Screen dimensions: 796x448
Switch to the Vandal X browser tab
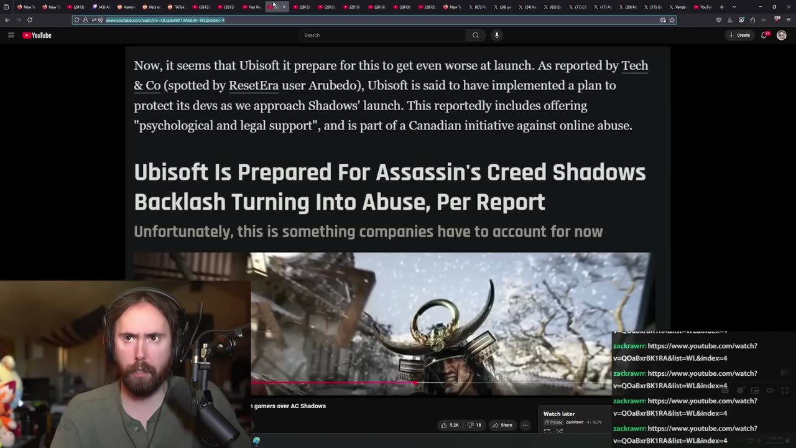coord(677,7)
